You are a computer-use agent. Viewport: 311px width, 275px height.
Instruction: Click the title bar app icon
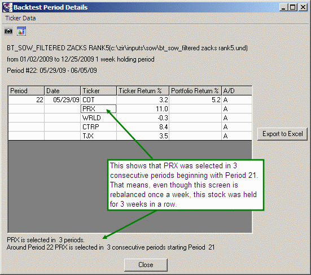[8, 7]
